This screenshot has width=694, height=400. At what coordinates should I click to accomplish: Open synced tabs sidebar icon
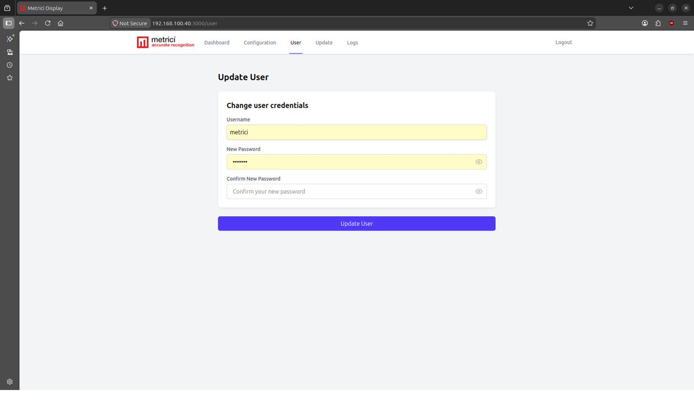(10, 52)
